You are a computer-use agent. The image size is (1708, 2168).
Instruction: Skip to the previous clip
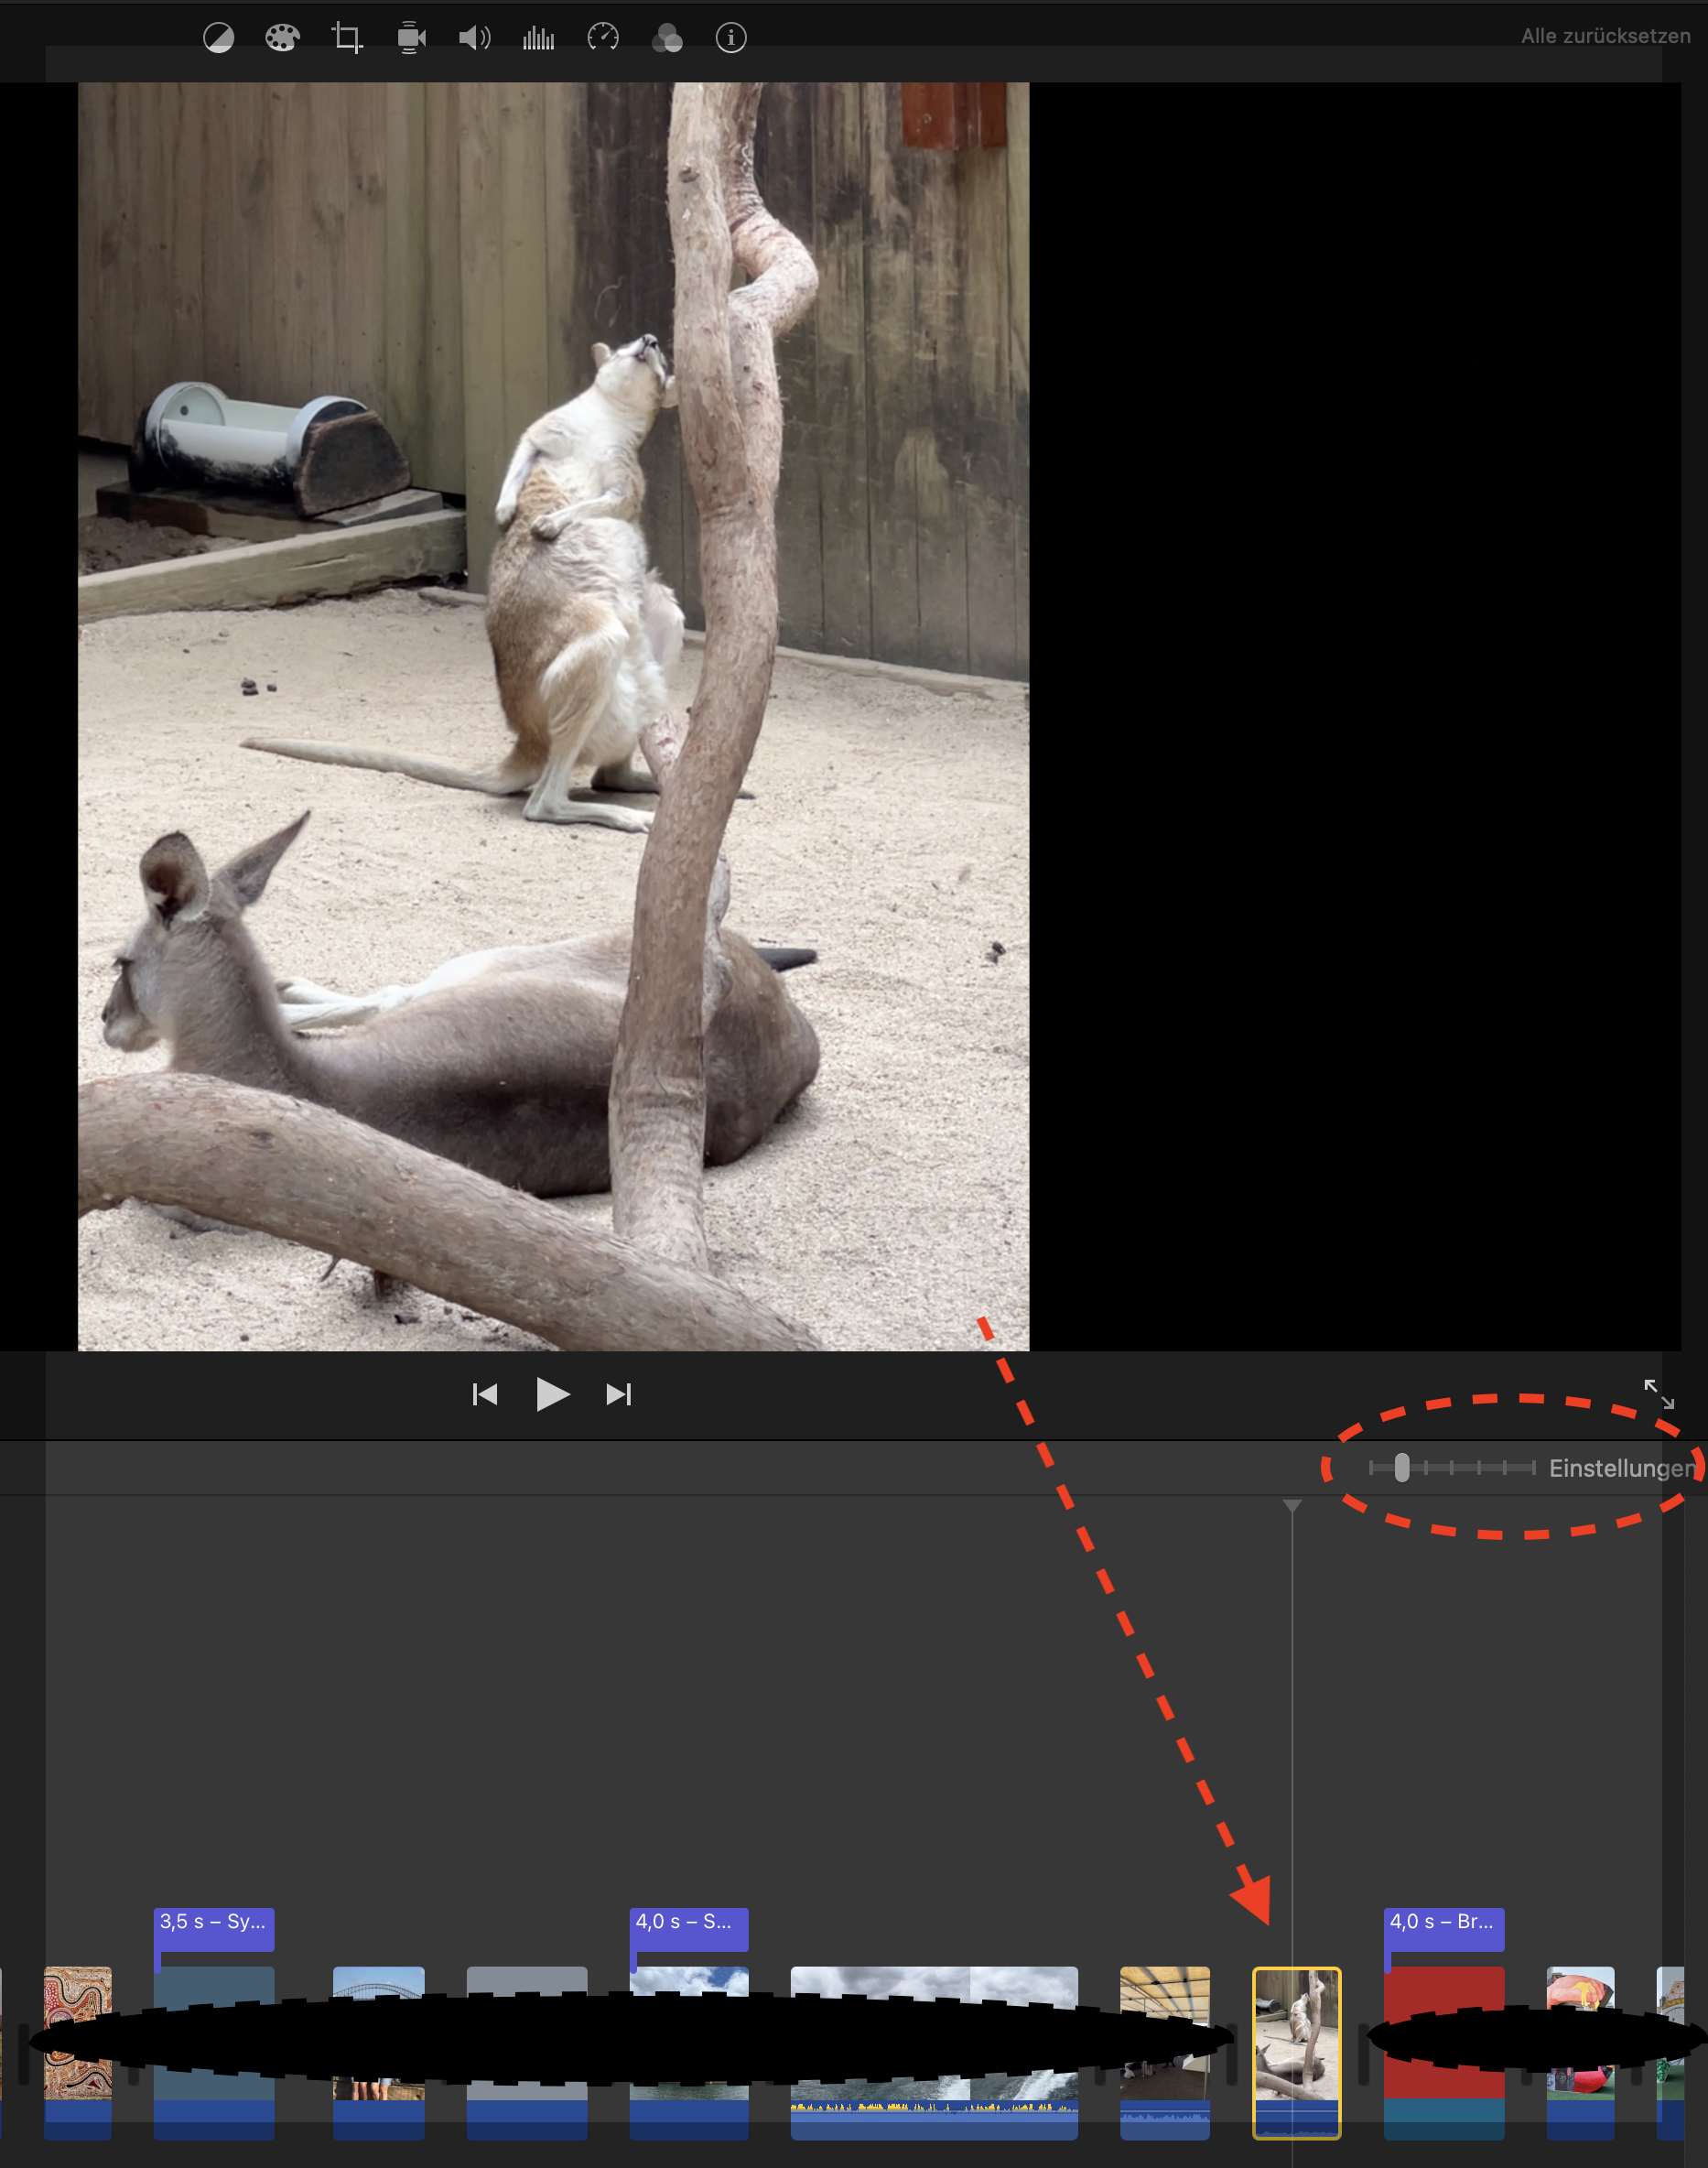[x=485, y=1394]
